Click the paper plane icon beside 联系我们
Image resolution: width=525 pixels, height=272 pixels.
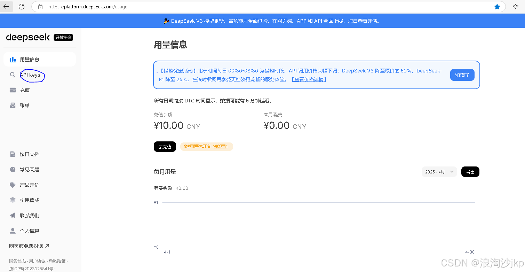click(13, 216)
